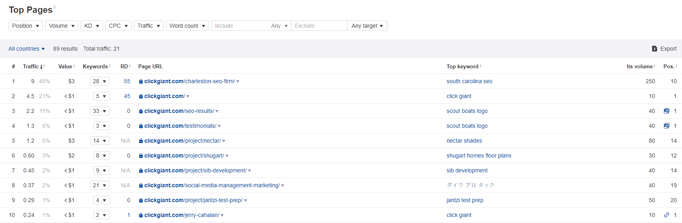Image resolution: width=682 pixels, height=223 pixels.
Task: Click into the Include keyword field
Action: [x=240, y=26]
